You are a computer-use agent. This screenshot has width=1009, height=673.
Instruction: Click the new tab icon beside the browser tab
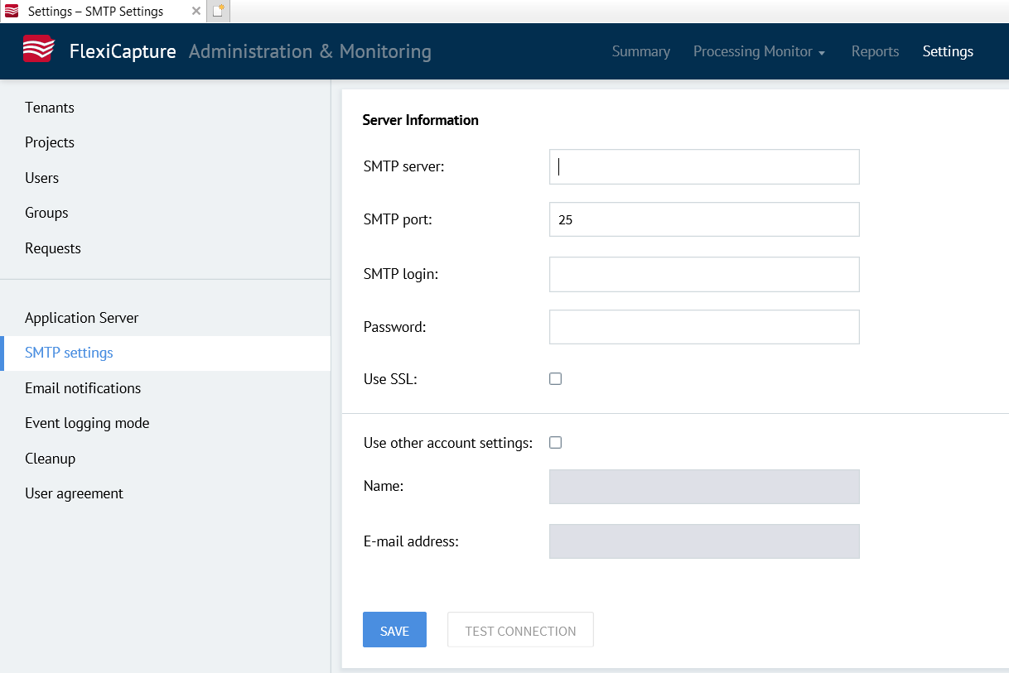click(x=218, y=11)
